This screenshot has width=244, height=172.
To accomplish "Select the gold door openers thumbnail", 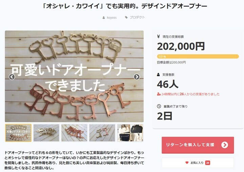I will [x=46, y=133].
